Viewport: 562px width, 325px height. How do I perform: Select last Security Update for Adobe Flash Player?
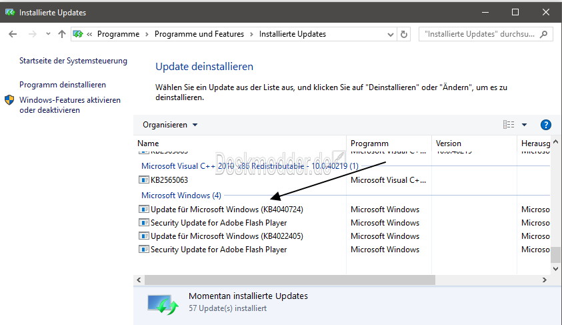[219, 250]
